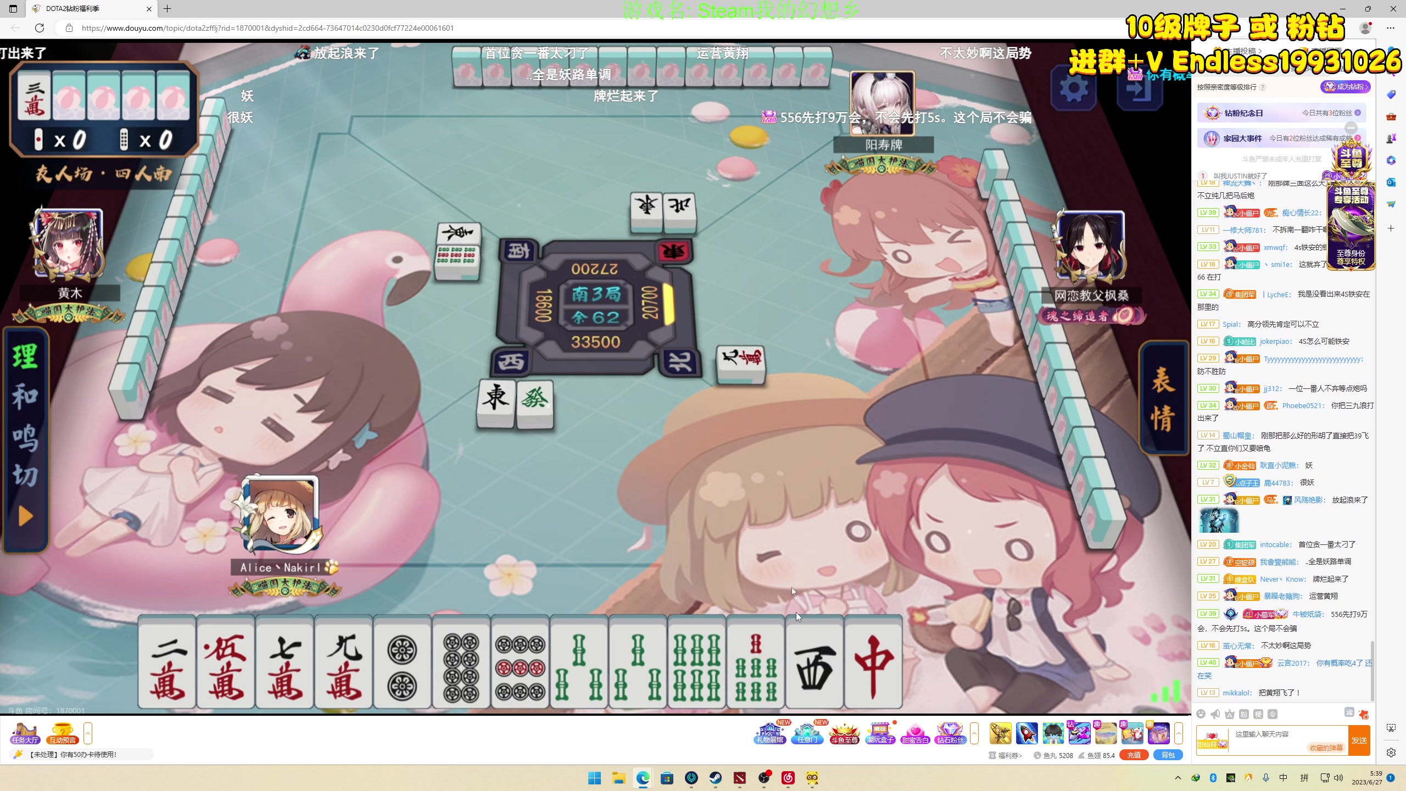Image resolution: width=1406 pixels, height=791 pixels.
Task: Open the 任意门 portal icon
Action: pyautogui.click(x=807, y=733)
